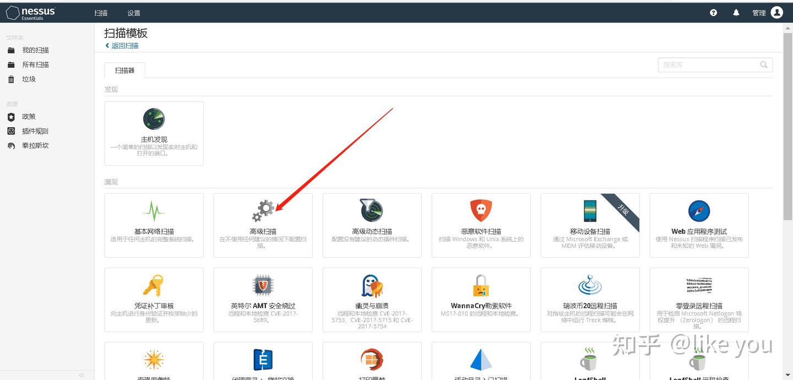Select the orange printer template icon in bottom row
Viewport: 793px width, 380px height.
click(372, 360)
